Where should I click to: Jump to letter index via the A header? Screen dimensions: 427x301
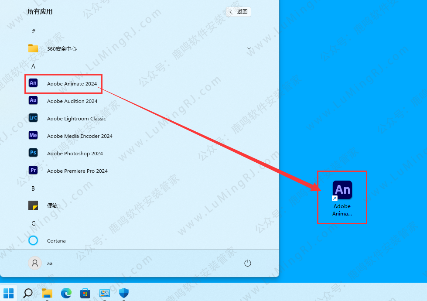coord(33,66)
